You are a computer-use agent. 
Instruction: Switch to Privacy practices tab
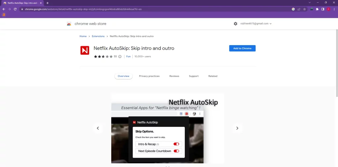tap(149, 76)
